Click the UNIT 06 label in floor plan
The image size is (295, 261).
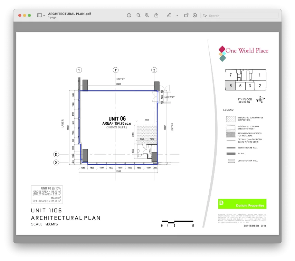coord(117,119)
